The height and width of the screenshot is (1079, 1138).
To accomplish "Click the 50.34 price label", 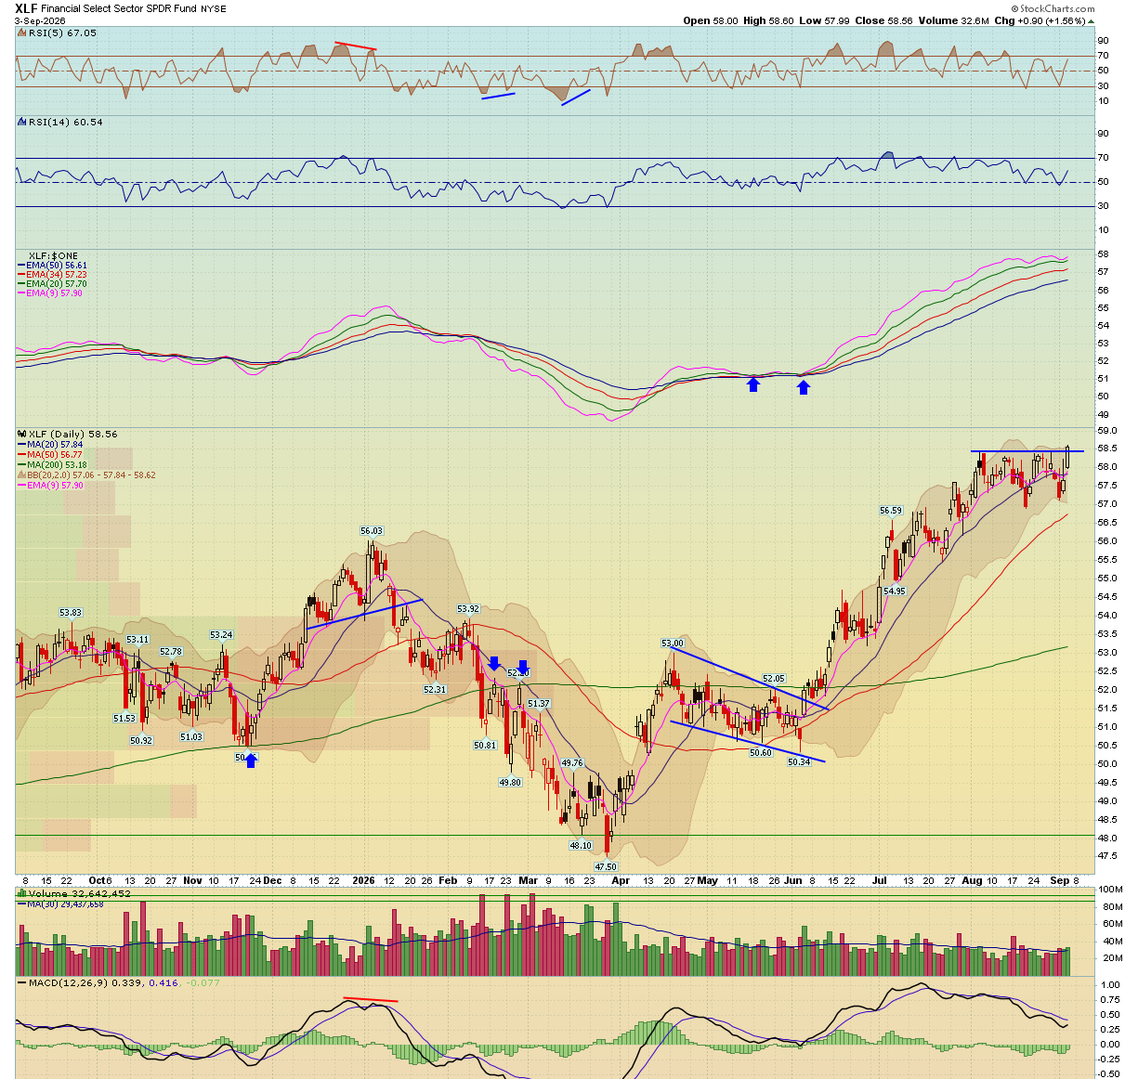I will 799,762.
